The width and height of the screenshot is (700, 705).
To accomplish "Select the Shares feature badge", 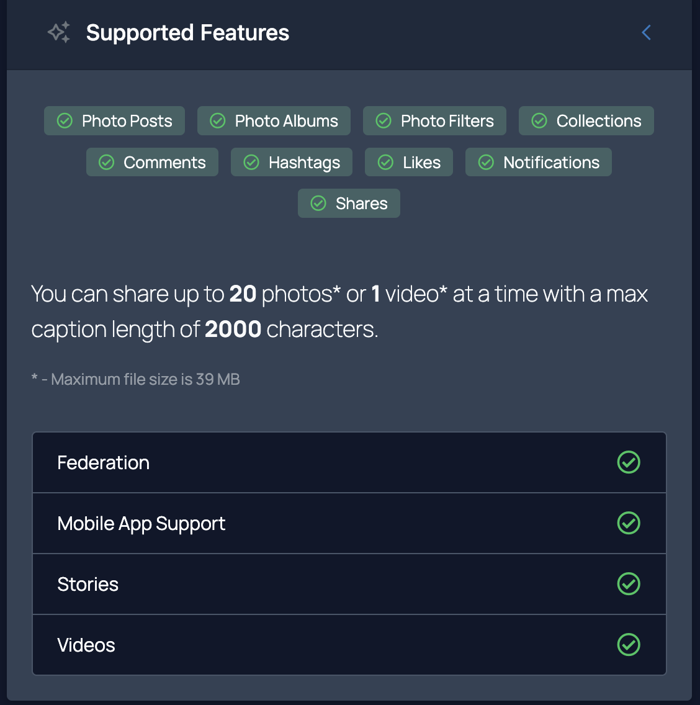I will tap(349, 204).
